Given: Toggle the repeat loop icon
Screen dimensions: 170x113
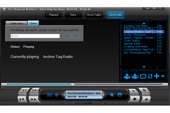Looking at the screenshot, I should [143, 76].
